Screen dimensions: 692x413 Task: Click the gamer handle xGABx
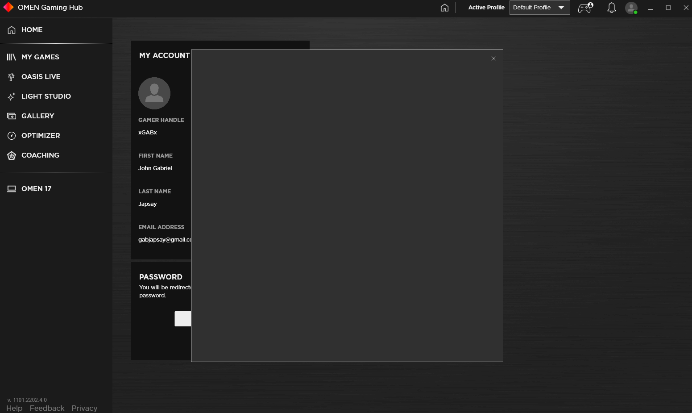pos(148,133)
